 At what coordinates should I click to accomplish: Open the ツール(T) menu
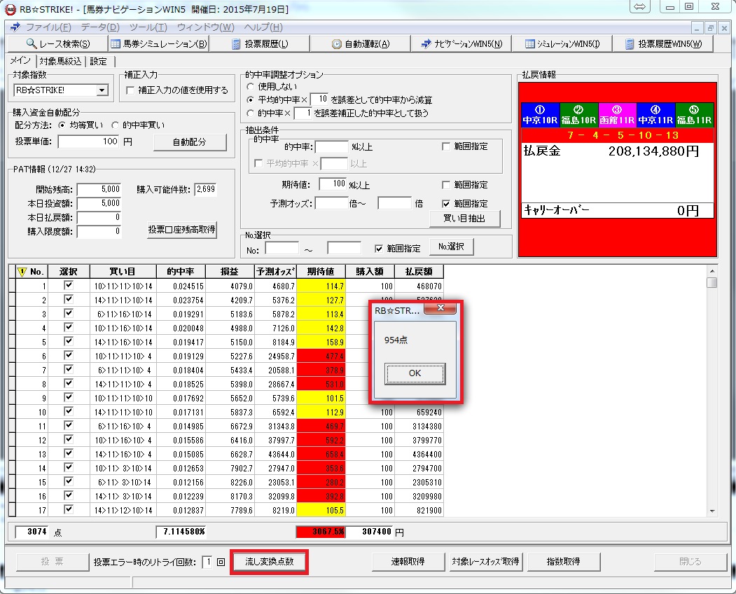tap(148, 27)
